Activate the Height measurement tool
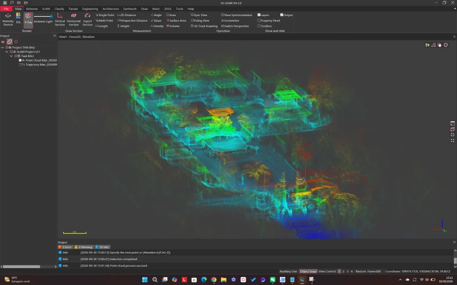457x285 pixels. [x=123, y=26]
